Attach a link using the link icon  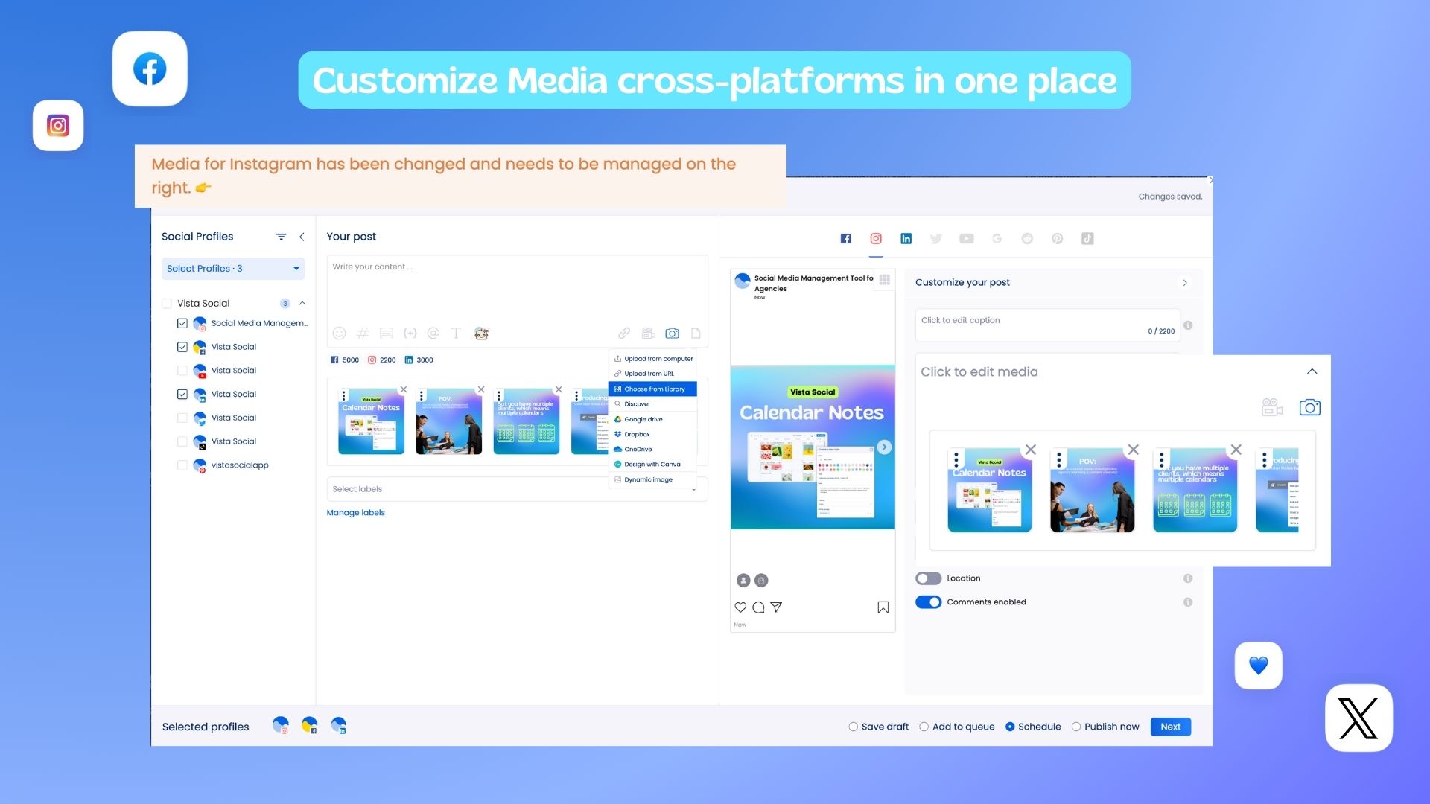[624, 333]
